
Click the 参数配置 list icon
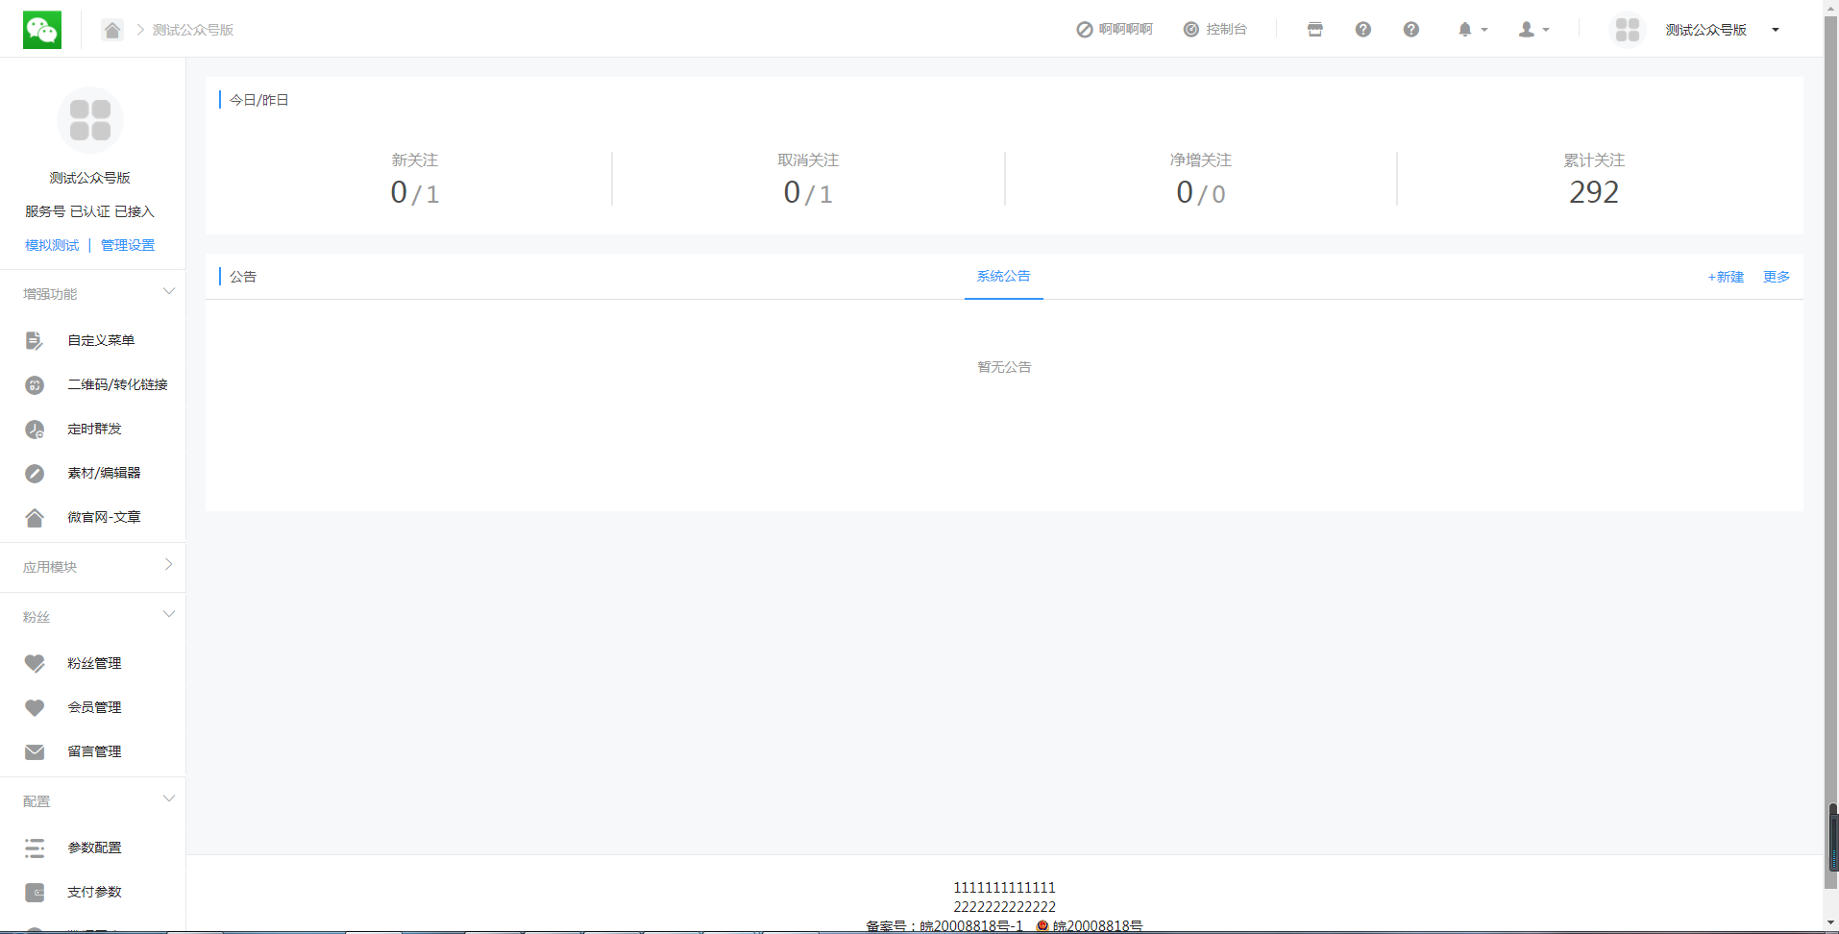pos(35,848)
